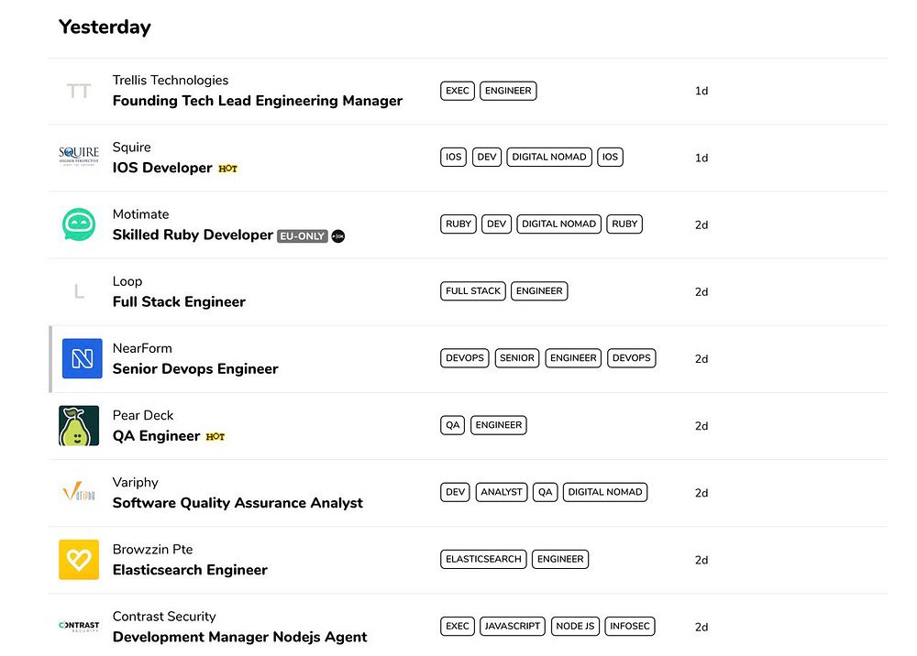Screen dimensions: 917x656
Task: Click the HOT badge beside IOS Developer
Action: click(x=227, y=169)
